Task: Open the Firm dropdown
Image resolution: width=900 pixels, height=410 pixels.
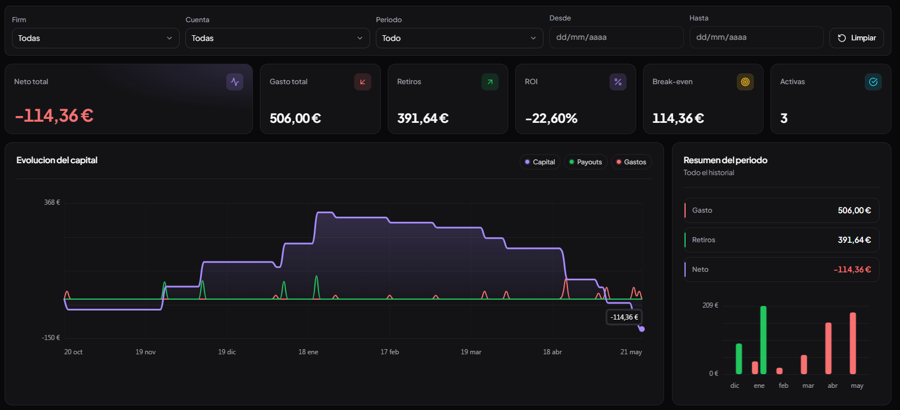Action: [96, 38]
